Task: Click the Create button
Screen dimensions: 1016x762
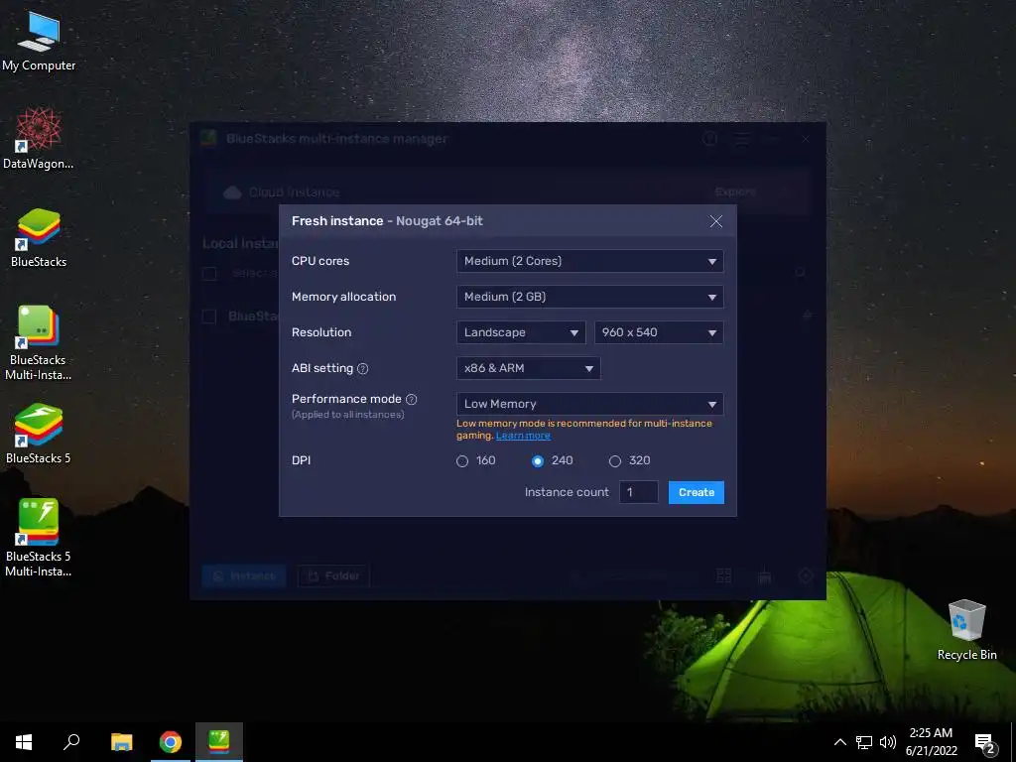Action: (696, 492)
